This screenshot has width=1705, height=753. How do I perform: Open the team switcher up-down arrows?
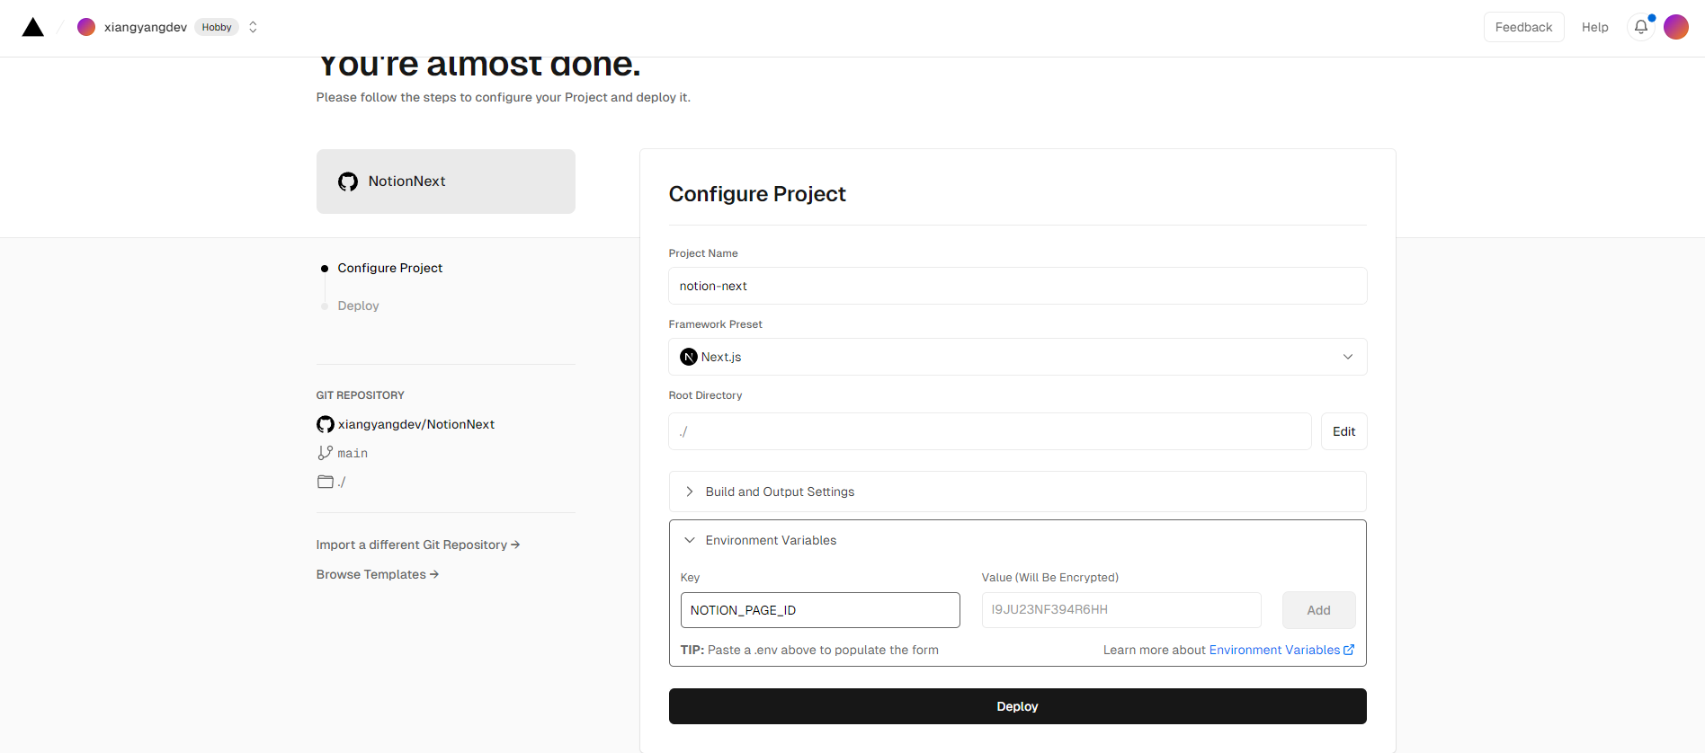[253, 27]
